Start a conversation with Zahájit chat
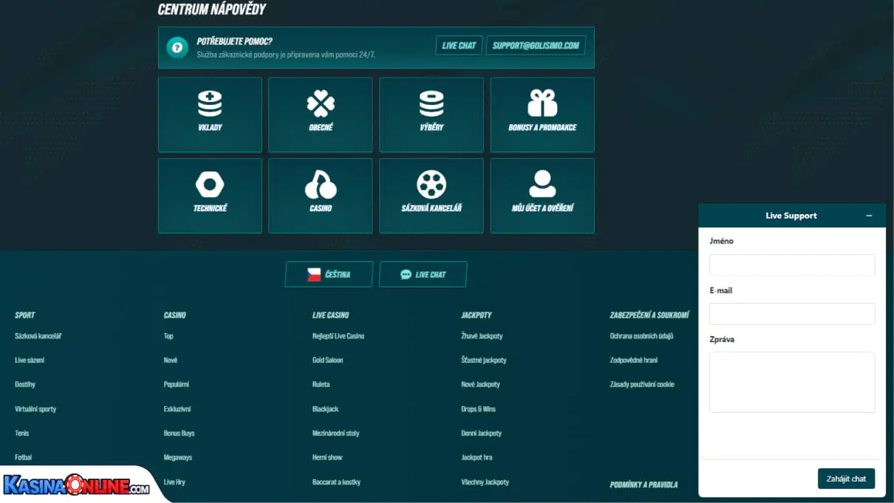 click(846, 478)
